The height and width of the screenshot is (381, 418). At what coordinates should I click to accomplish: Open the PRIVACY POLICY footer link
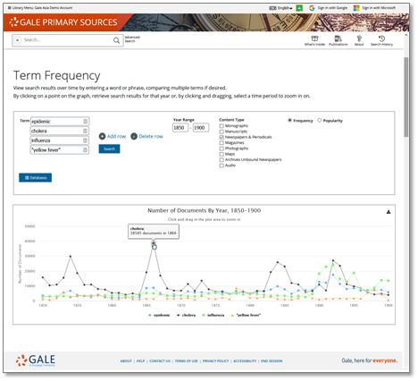tap(215, 361)
